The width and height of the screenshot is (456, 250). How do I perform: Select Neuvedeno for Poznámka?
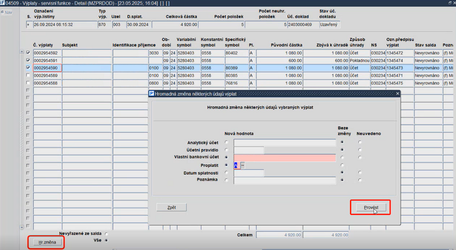click(360, 180)
